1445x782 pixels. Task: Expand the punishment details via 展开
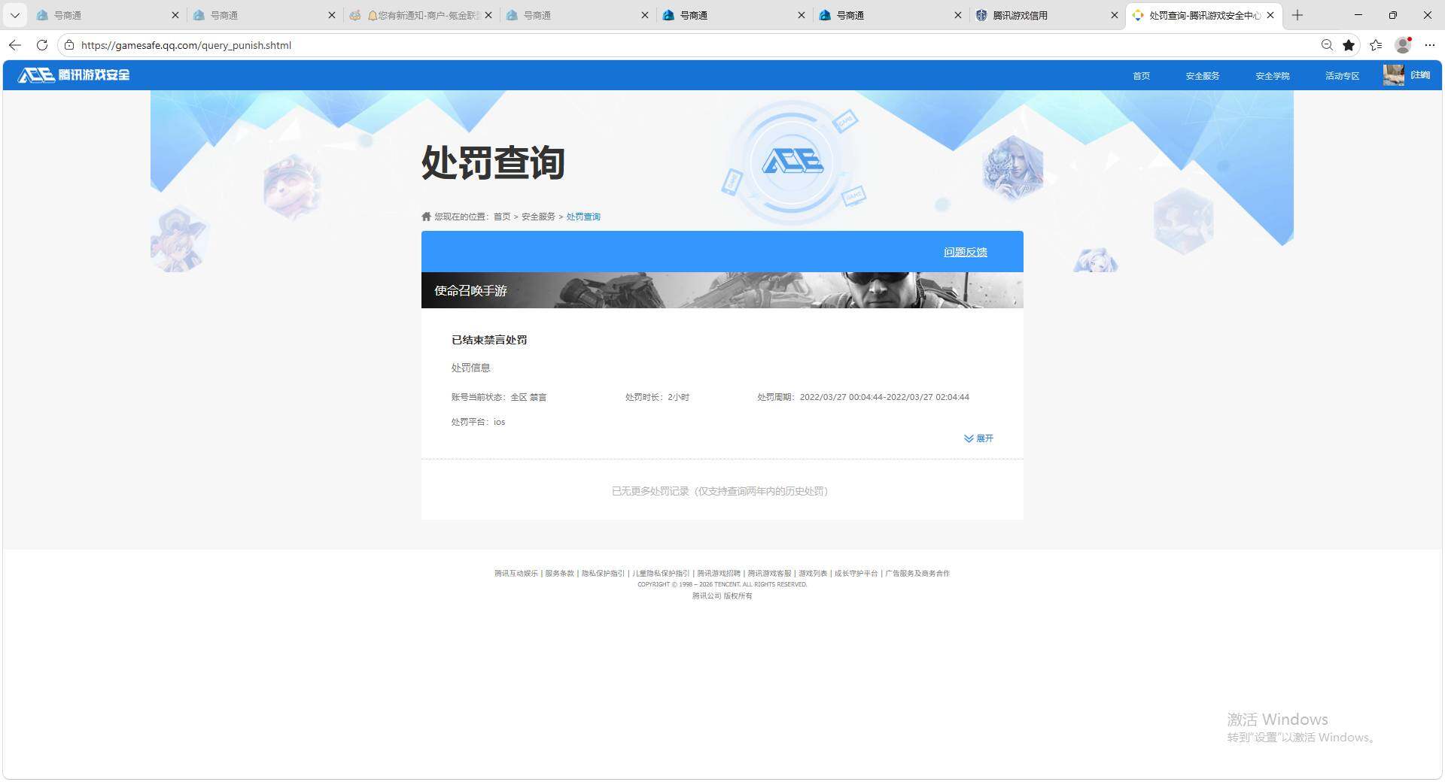(x=979, y=438)
